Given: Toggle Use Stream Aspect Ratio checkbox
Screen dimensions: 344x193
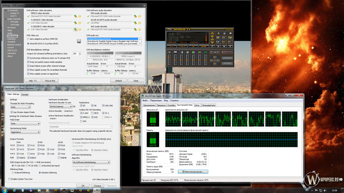Looking at the screenshot, I should (11, 112).
